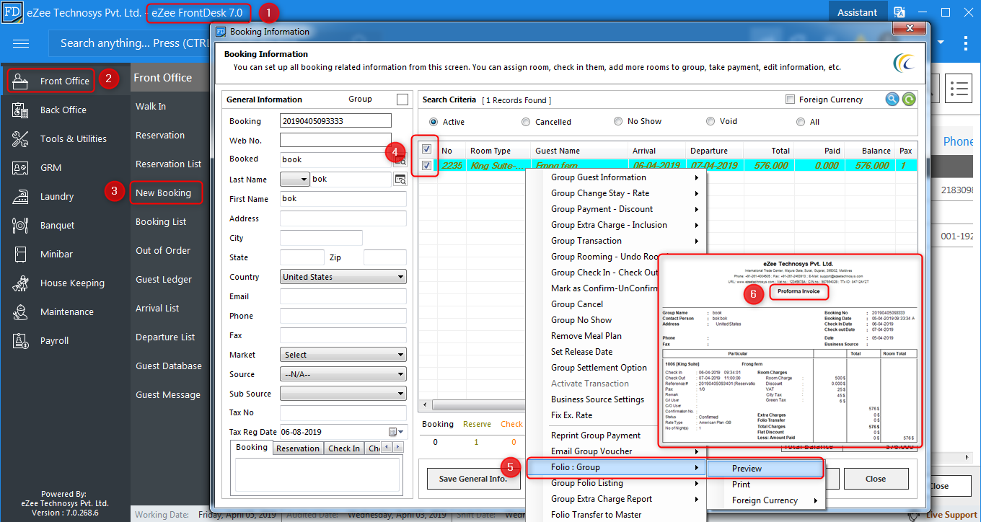Open the Market dropdown showing Select
The image size is (981, 522).
tap(343, 355)
